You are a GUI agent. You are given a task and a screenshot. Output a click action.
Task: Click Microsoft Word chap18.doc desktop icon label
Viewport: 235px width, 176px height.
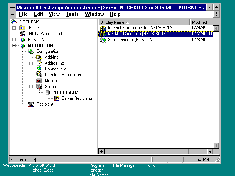[x=42, y=168]
